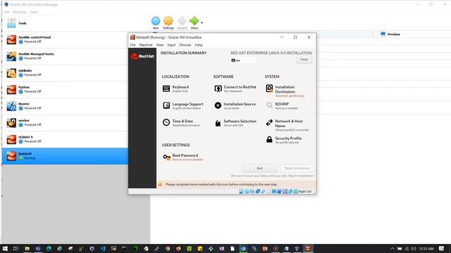
Task: Open File menu in VirtualBox Manager
Action: coord(6,12)
